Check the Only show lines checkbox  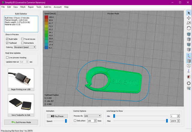[75, 121]
